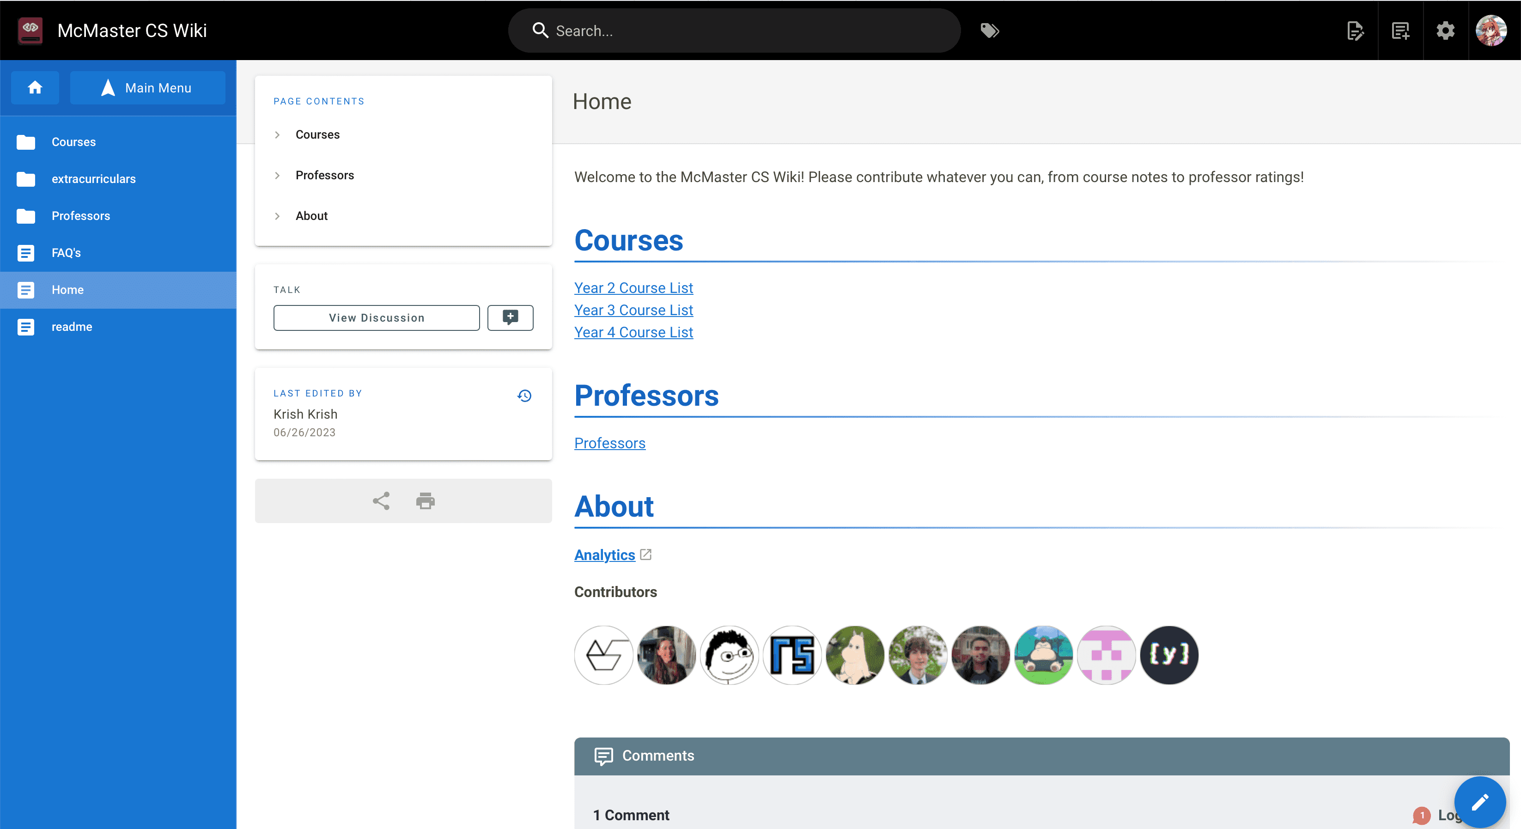This screenshot has width=1521, height=829.
Task: Click the floating edit pencil button
Action: point(1480,802)
